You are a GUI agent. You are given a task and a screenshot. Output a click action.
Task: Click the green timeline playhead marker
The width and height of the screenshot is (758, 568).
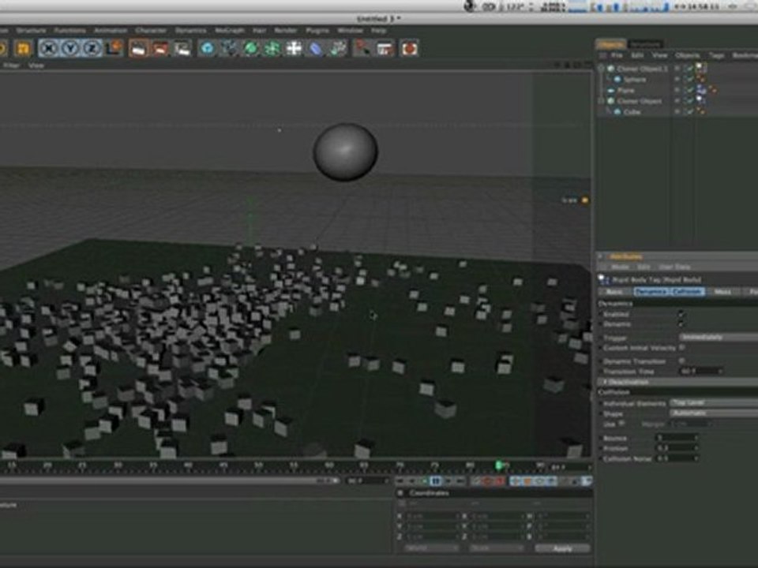[x=499, y=465]
